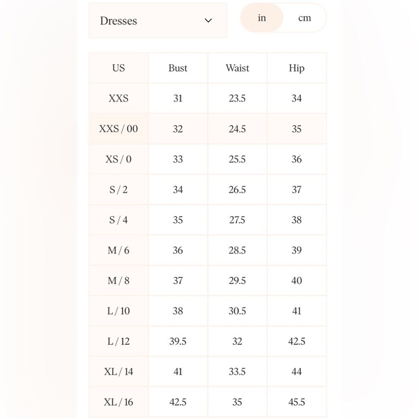The image size is (418, 418).
Task: Switch measurement units to cm
Action: (304, 18)
